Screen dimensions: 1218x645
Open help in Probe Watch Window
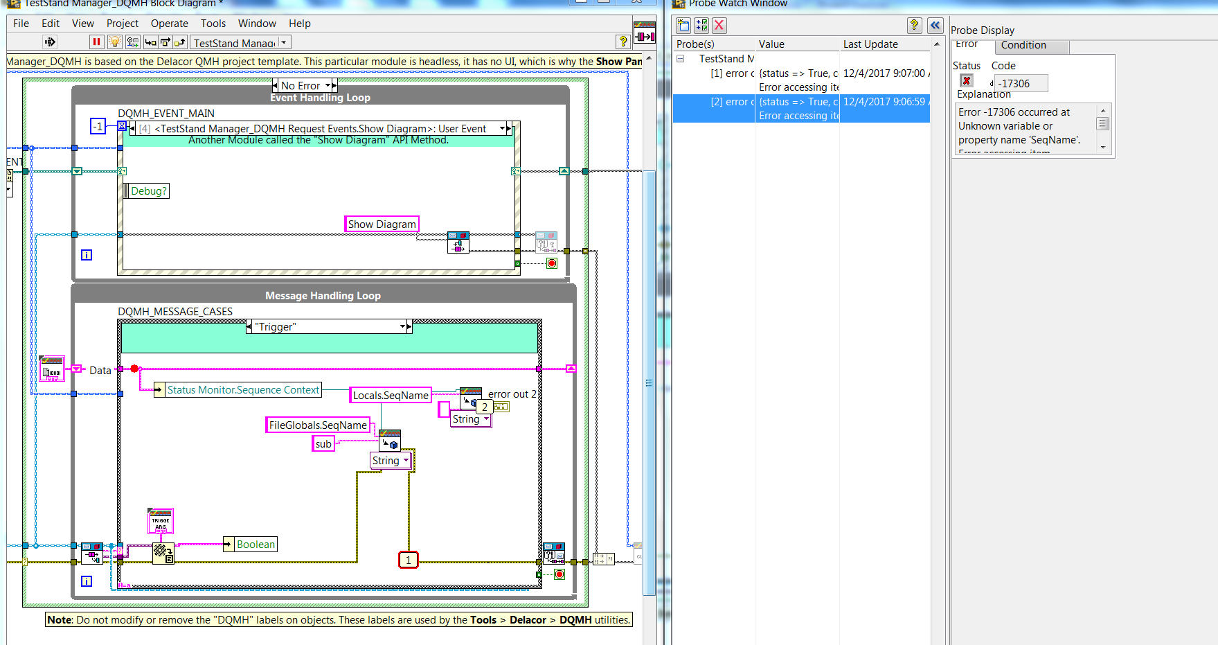(915, 26)
